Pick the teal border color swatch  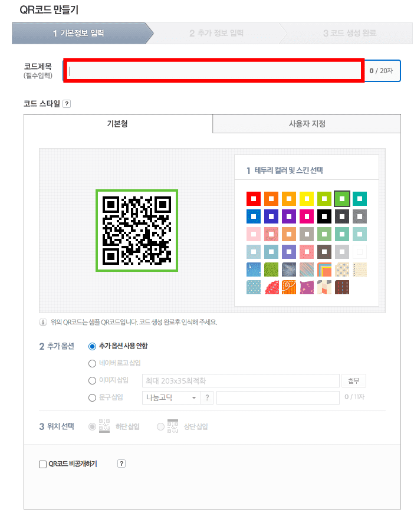pos(360,199)
